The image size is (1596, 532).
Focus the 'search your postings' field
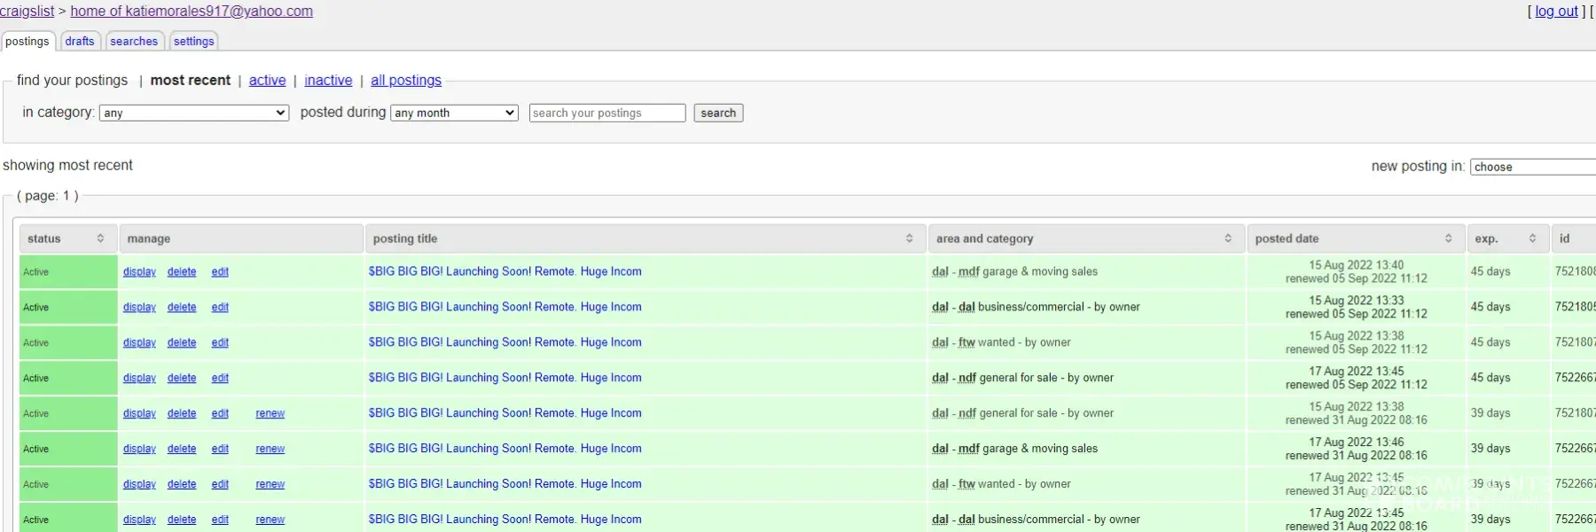tap(606, 113)
